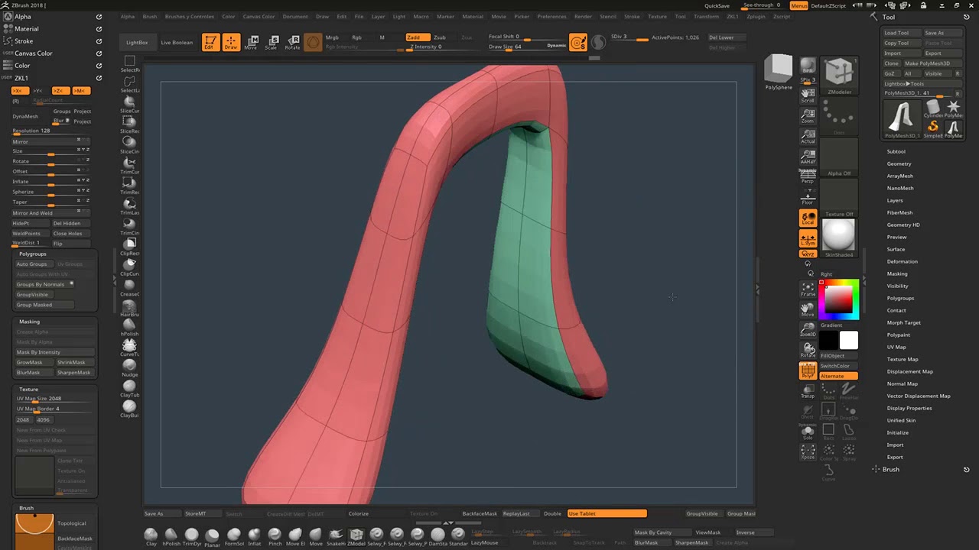The height and width of the screenshot is (550, 979).
Task: Select the Clay brush in bottom shelf
Action: (151, 536)
